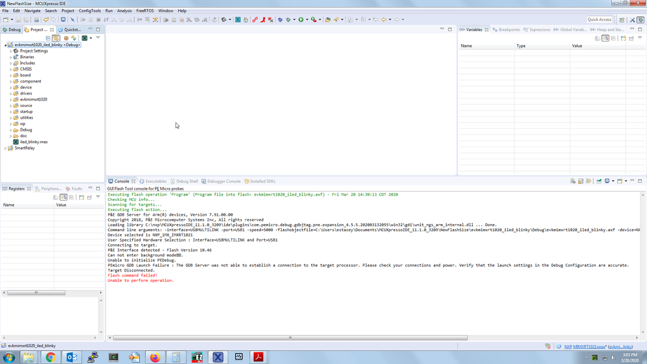Switch to the Debug perspective icon
This screenshot has width=647, height=364.
641,20
